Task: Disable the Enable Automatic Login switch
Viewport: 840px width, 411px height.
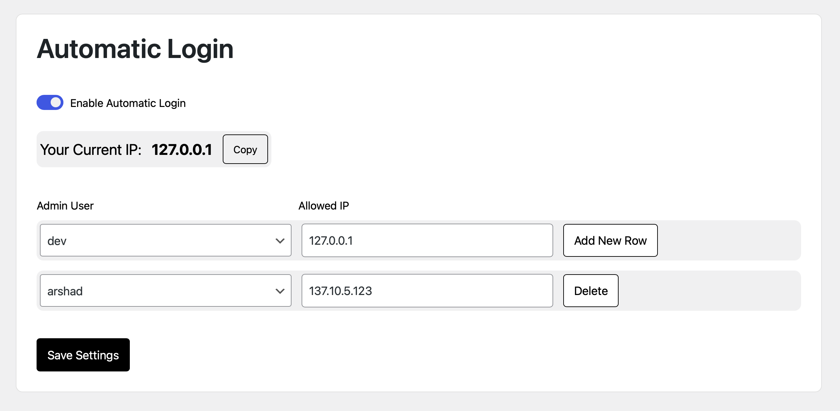Action: pyautogui.click(x=50, y=103)
